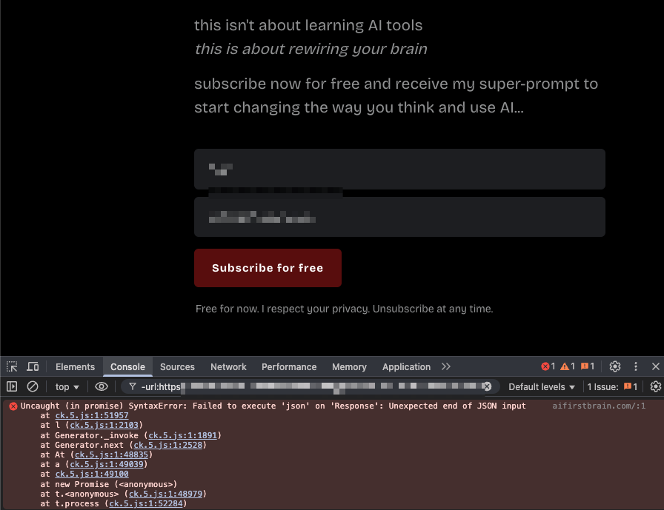Go to the Memory tab
Screen dimensions: 664x510
pos(349,366)
